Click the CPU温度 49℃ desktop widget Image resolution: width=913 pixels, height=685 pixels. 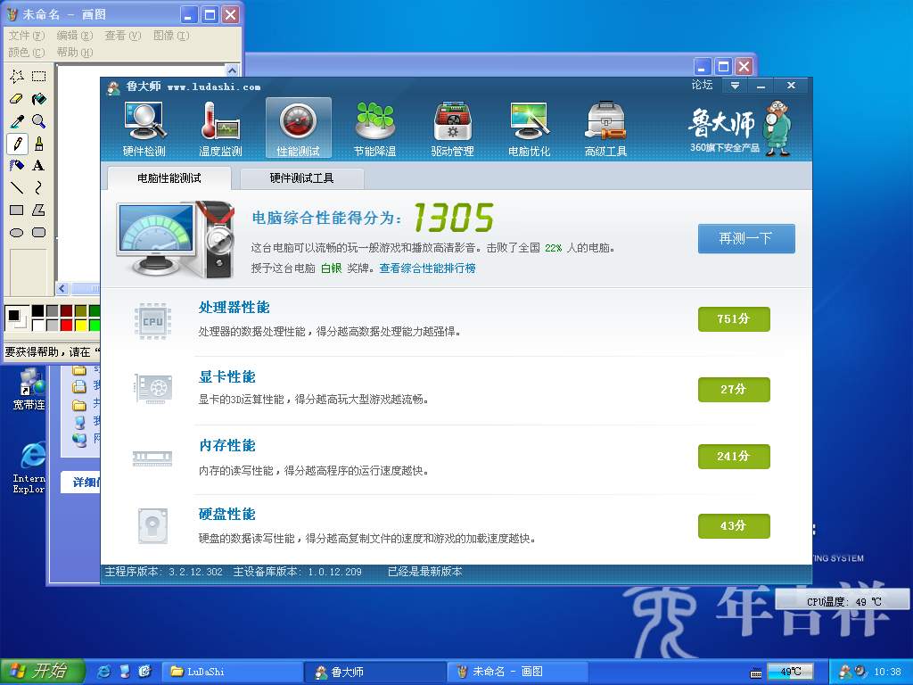click(x=843, y=600)
